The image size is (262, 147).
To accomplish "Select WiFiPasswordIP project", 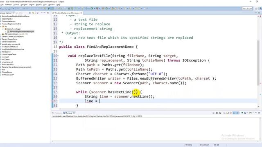I will (8, 75).
